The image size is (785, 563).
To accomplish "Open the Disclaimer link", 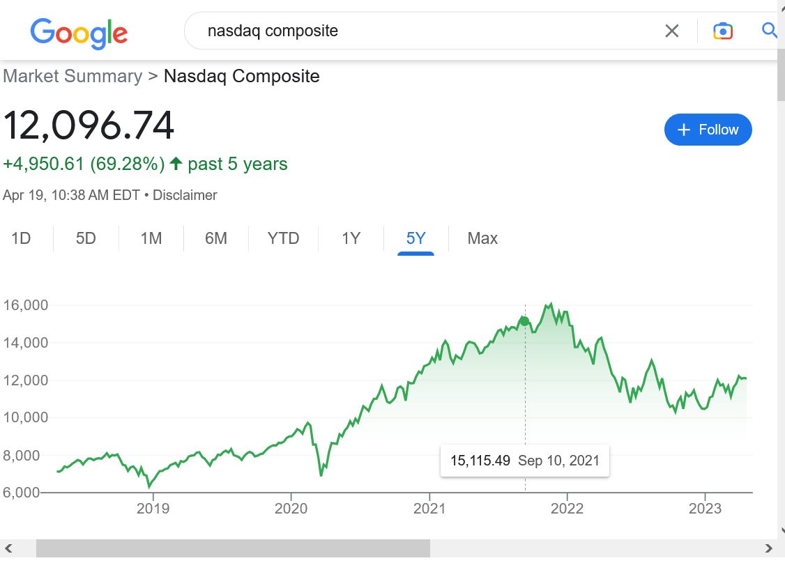I will click(x=185, y=195).
